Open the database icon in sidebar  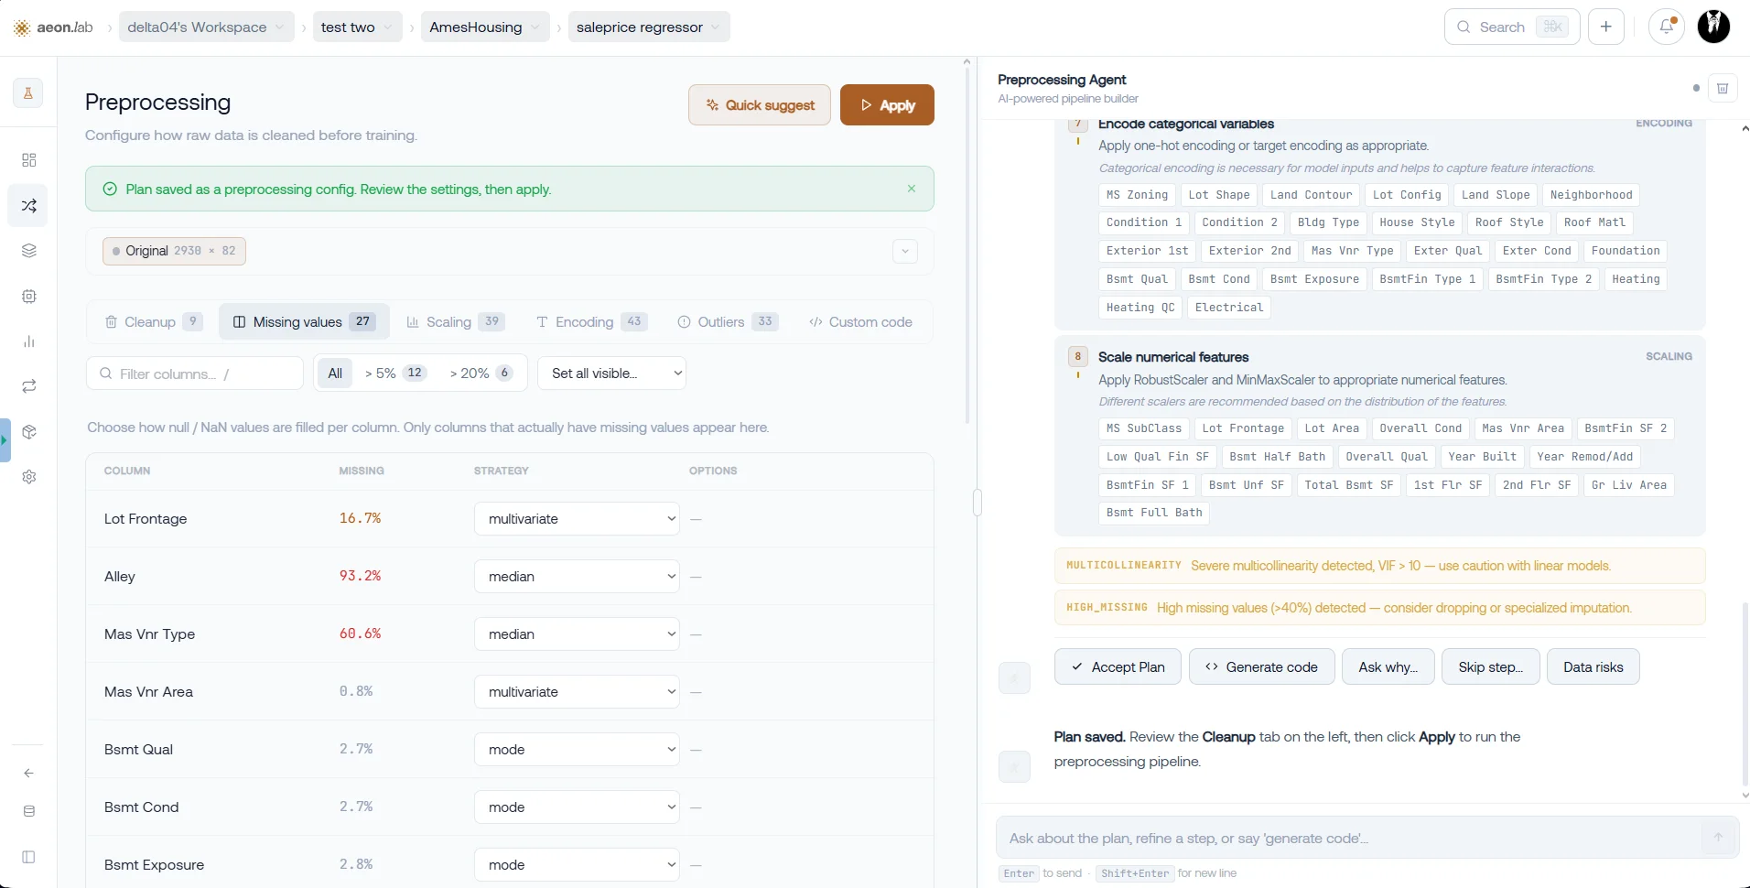pyautogui.click(x=28, y=811)
